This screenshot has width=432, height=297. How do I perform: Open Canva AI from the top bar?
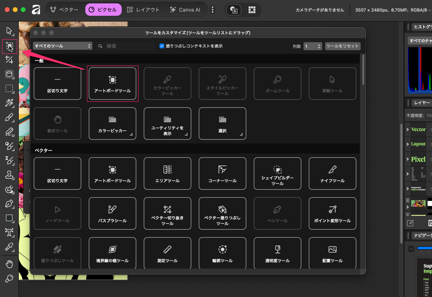[185, 10]
